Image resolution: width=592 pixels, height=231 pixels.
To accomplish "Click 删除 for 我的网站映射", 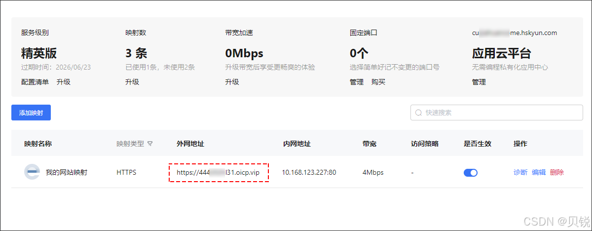I will coord(557,172).
